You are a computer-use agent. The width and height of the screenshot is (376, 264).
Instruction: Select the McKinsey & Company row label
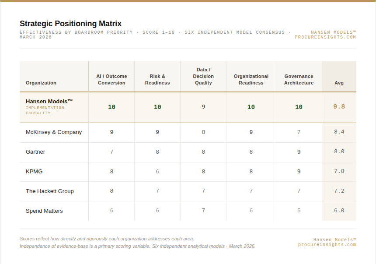[54, 132]
